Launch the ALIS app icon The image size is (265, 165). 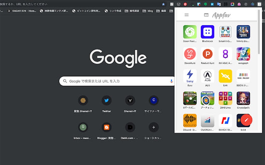tap(208, 76)
